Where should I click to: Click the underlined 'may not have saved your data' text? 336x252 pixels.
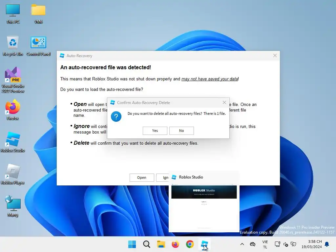tap(210, 79)
